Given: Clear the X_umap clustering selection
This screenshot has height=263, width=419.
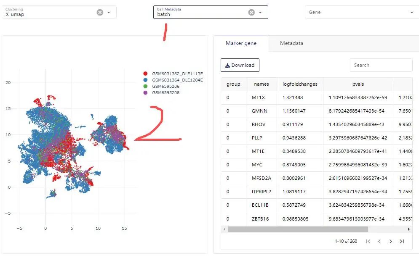Looking at the screenshot, I should (x=100, y=12).
